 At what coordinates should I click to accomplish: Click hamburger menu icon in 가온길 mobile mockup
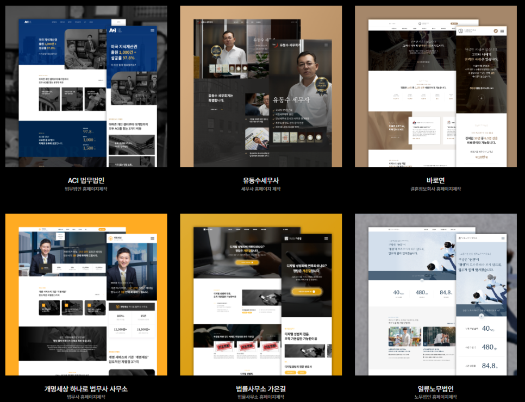point(326,238)
